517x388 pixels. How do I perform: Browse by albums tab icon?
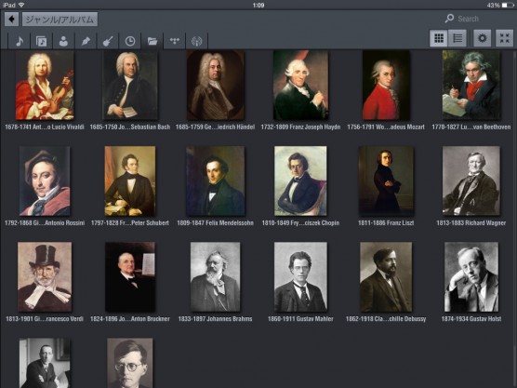[41, 41]
